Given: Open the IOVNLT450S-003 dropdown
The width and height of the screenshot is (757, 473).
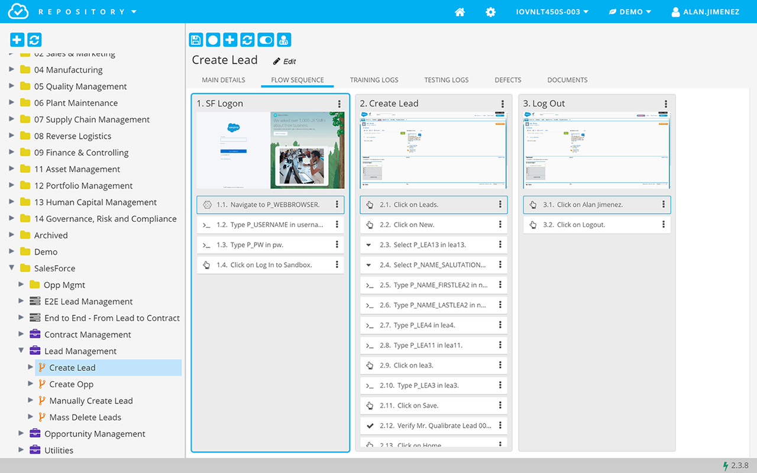Looking at the screenshot, I should point(552,12).
